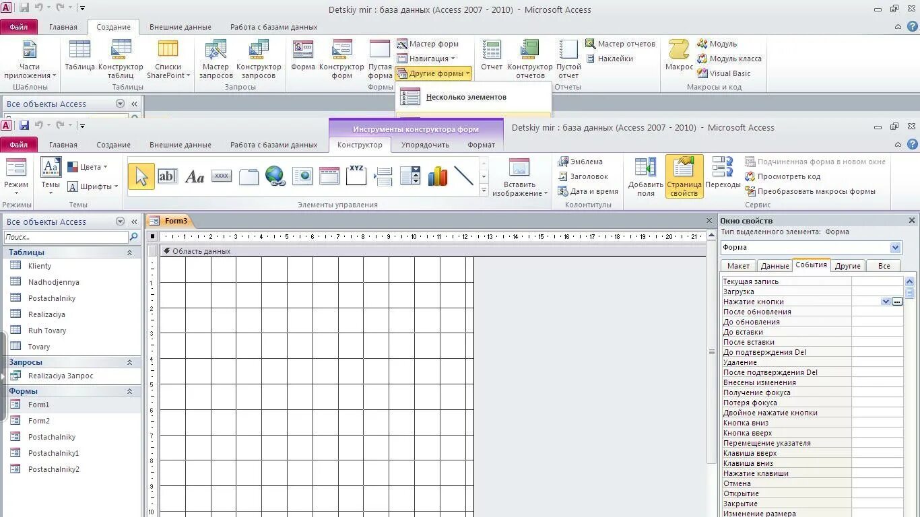This screenshot has width=920, height=517.
Task: Pick the line control icon
Action: [464, 176]
